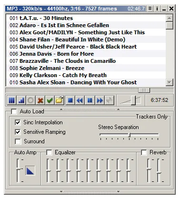Toggle the greyed shuffle arrows button
The height and width of the screenshot is (199, 180).
pos(109,100)
